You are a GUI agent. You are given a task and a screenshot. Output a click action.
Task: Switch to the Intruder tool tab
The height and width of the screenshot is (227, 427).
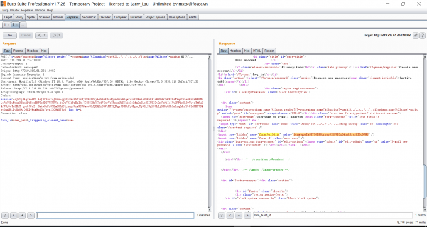pos(58,17)
